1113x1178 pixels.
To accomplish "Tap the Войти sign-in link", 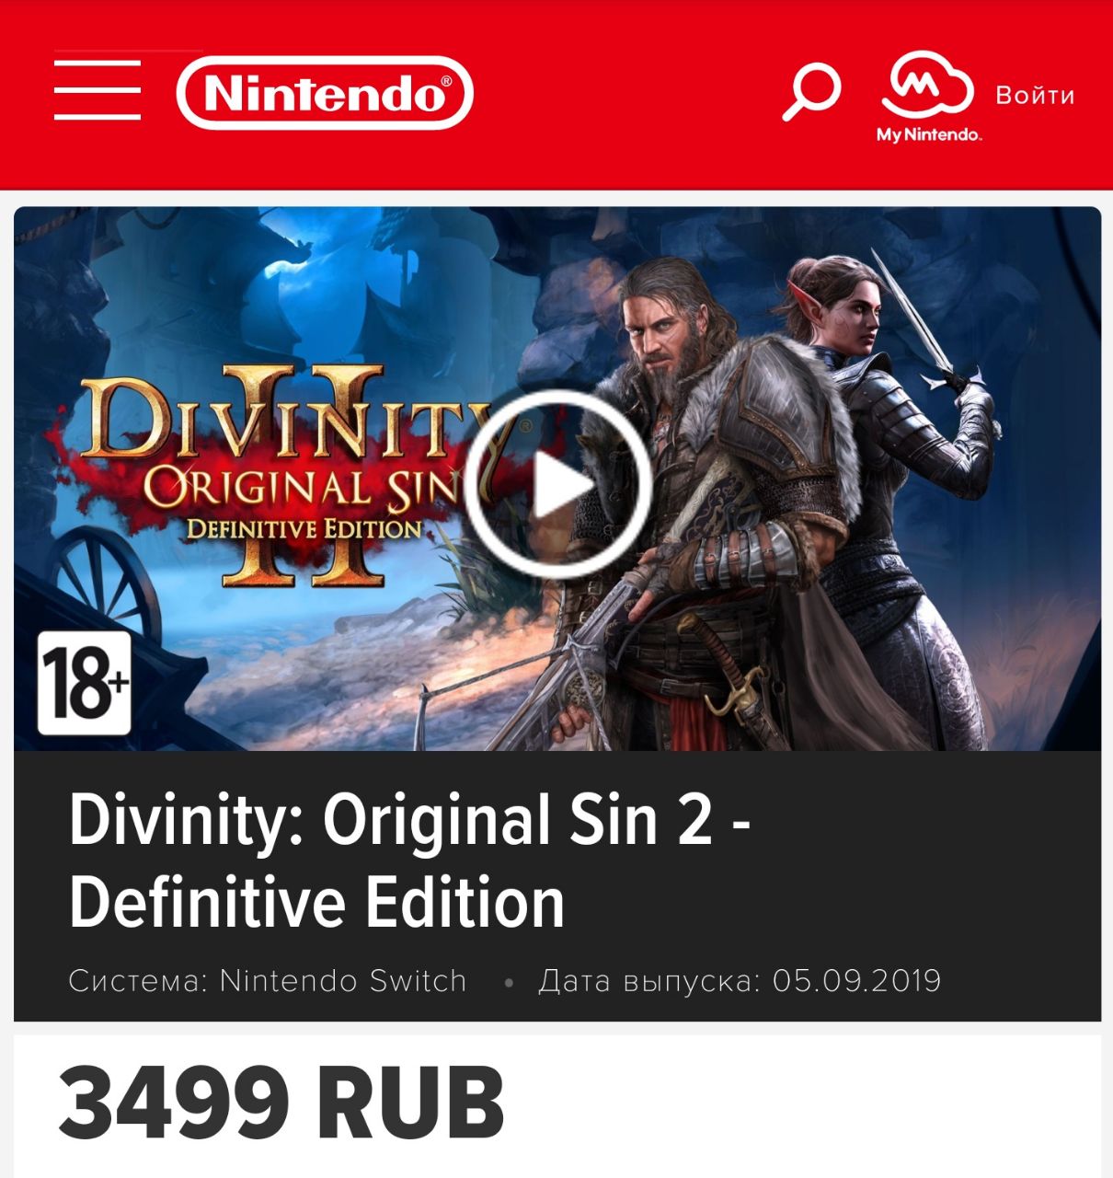I will pos(1035,95).
